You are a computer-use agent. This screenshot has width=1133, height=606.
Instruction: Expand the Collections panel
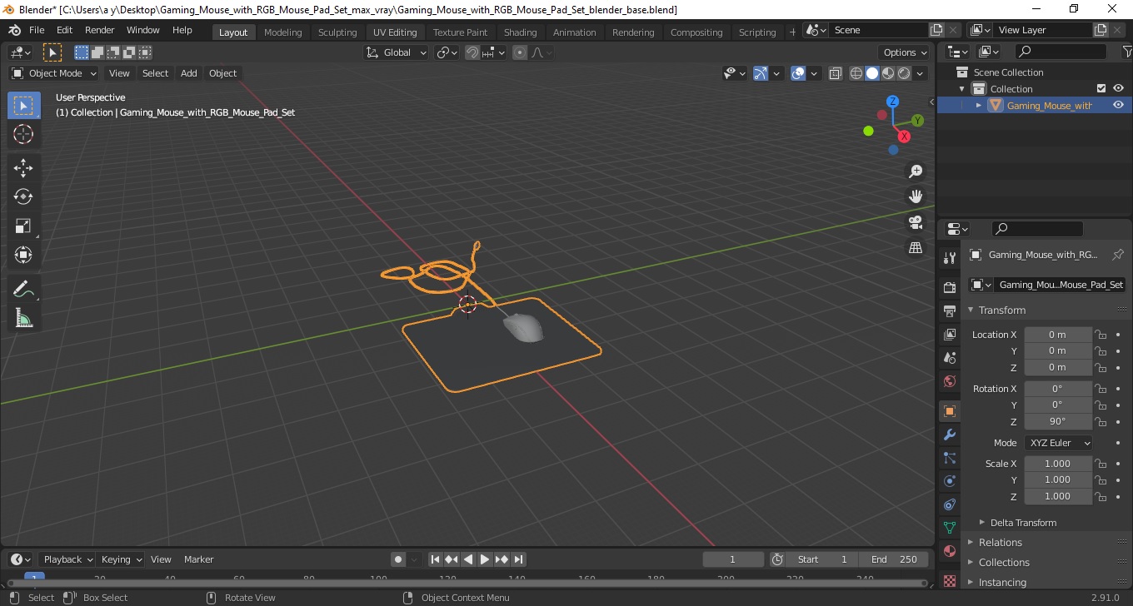click(1004, 563)
